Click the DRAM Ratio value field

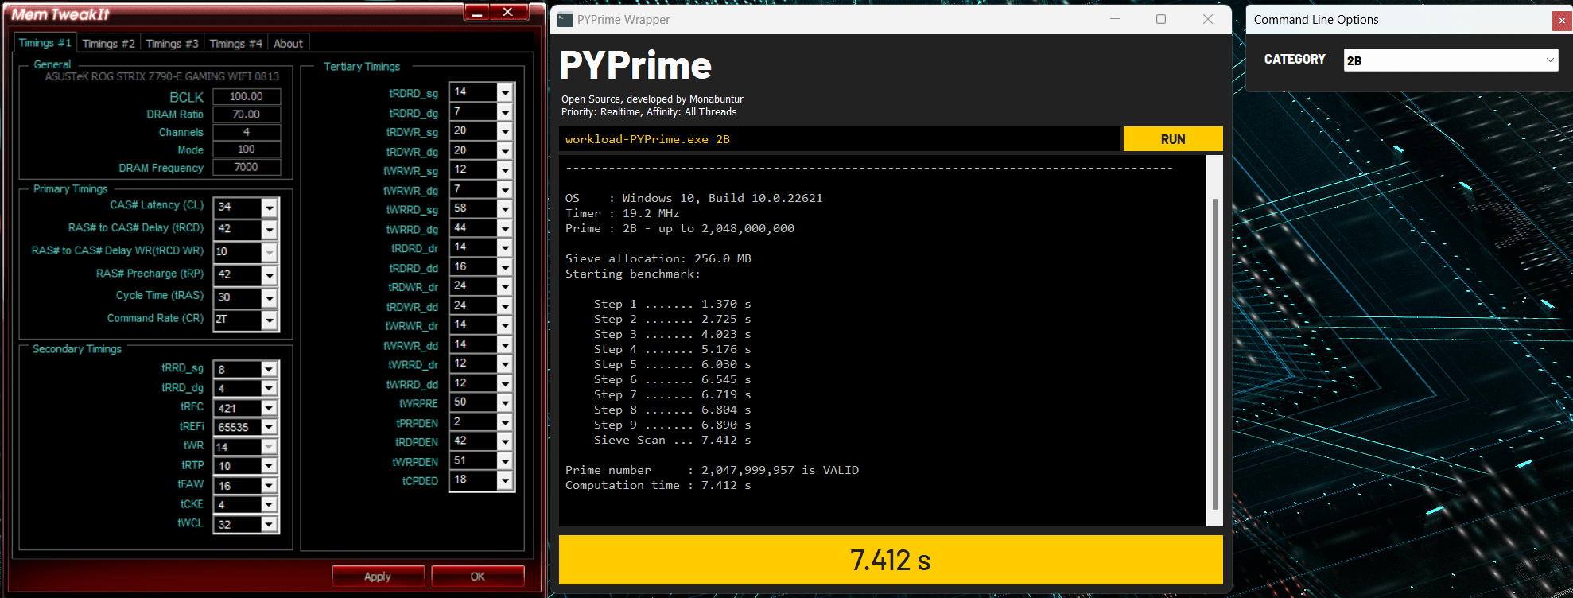247,115
